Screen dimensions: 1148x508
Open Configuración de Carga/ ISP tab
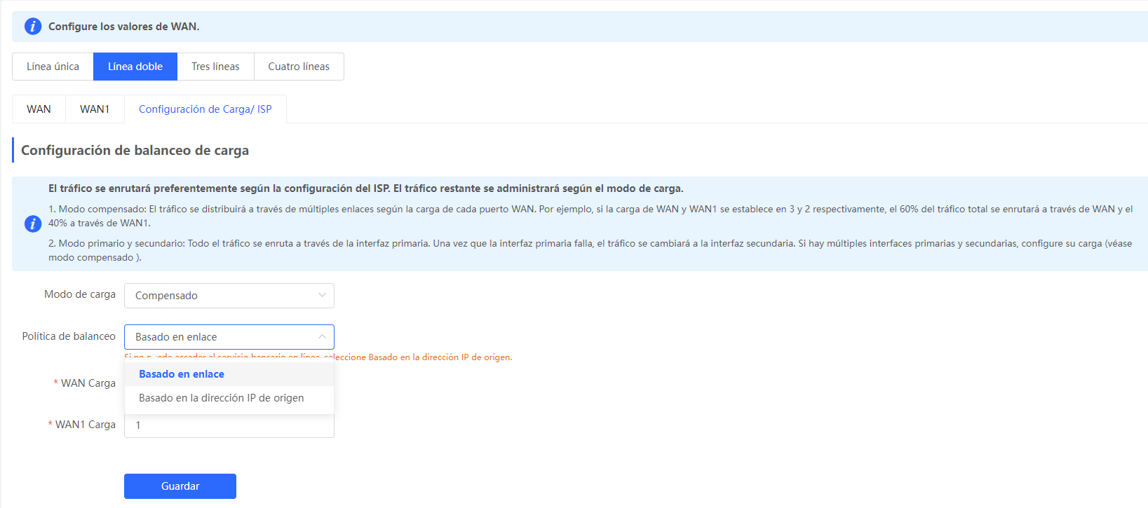[x=205, y=109]
